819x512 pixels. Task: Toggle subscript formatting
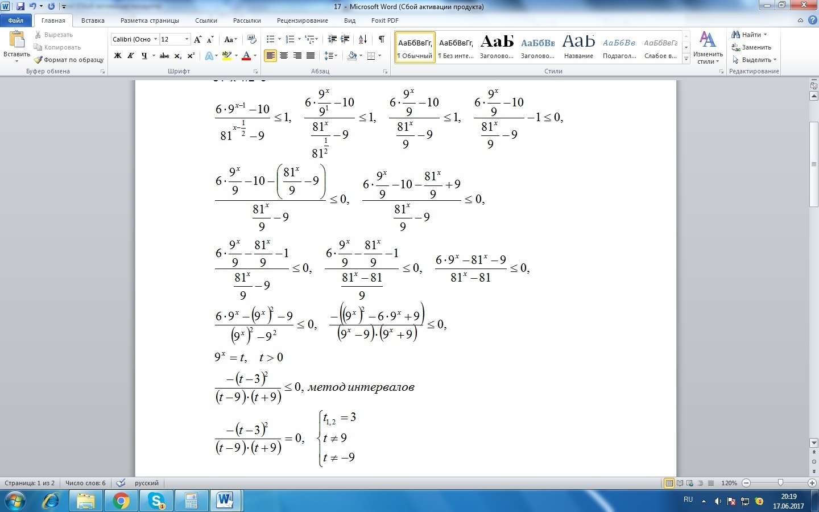178,56
